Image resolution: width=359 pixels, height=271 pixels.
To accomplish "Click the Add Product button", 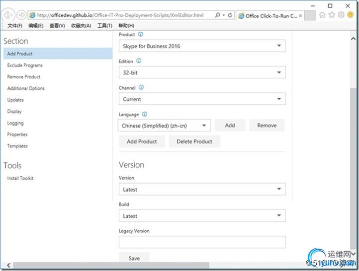I will (142, 141).
